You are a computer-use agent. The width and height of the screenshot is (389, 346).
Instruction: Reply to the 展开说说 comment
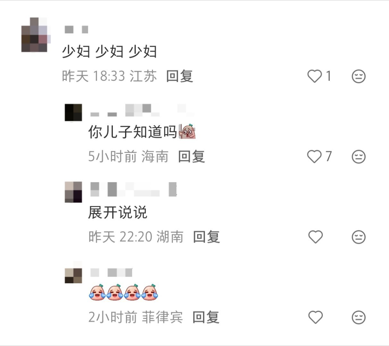[207, 237]
